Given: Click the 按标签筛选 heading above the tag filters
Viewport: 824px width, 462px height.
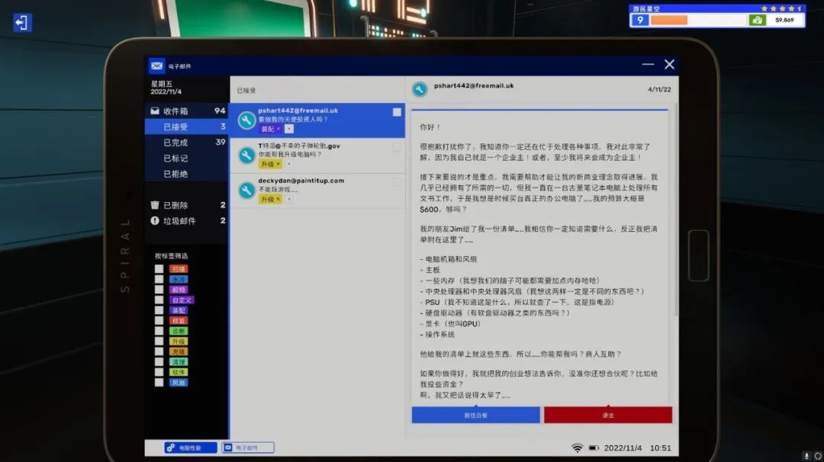Looking at the screenshot, I should click(x=172, y=255).
